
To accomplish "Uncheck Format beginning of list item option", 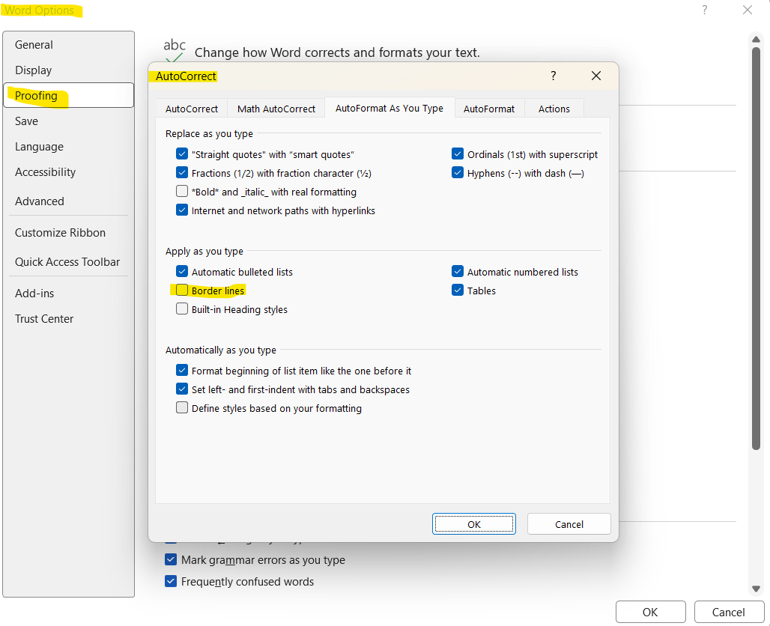I will point(182,370).
